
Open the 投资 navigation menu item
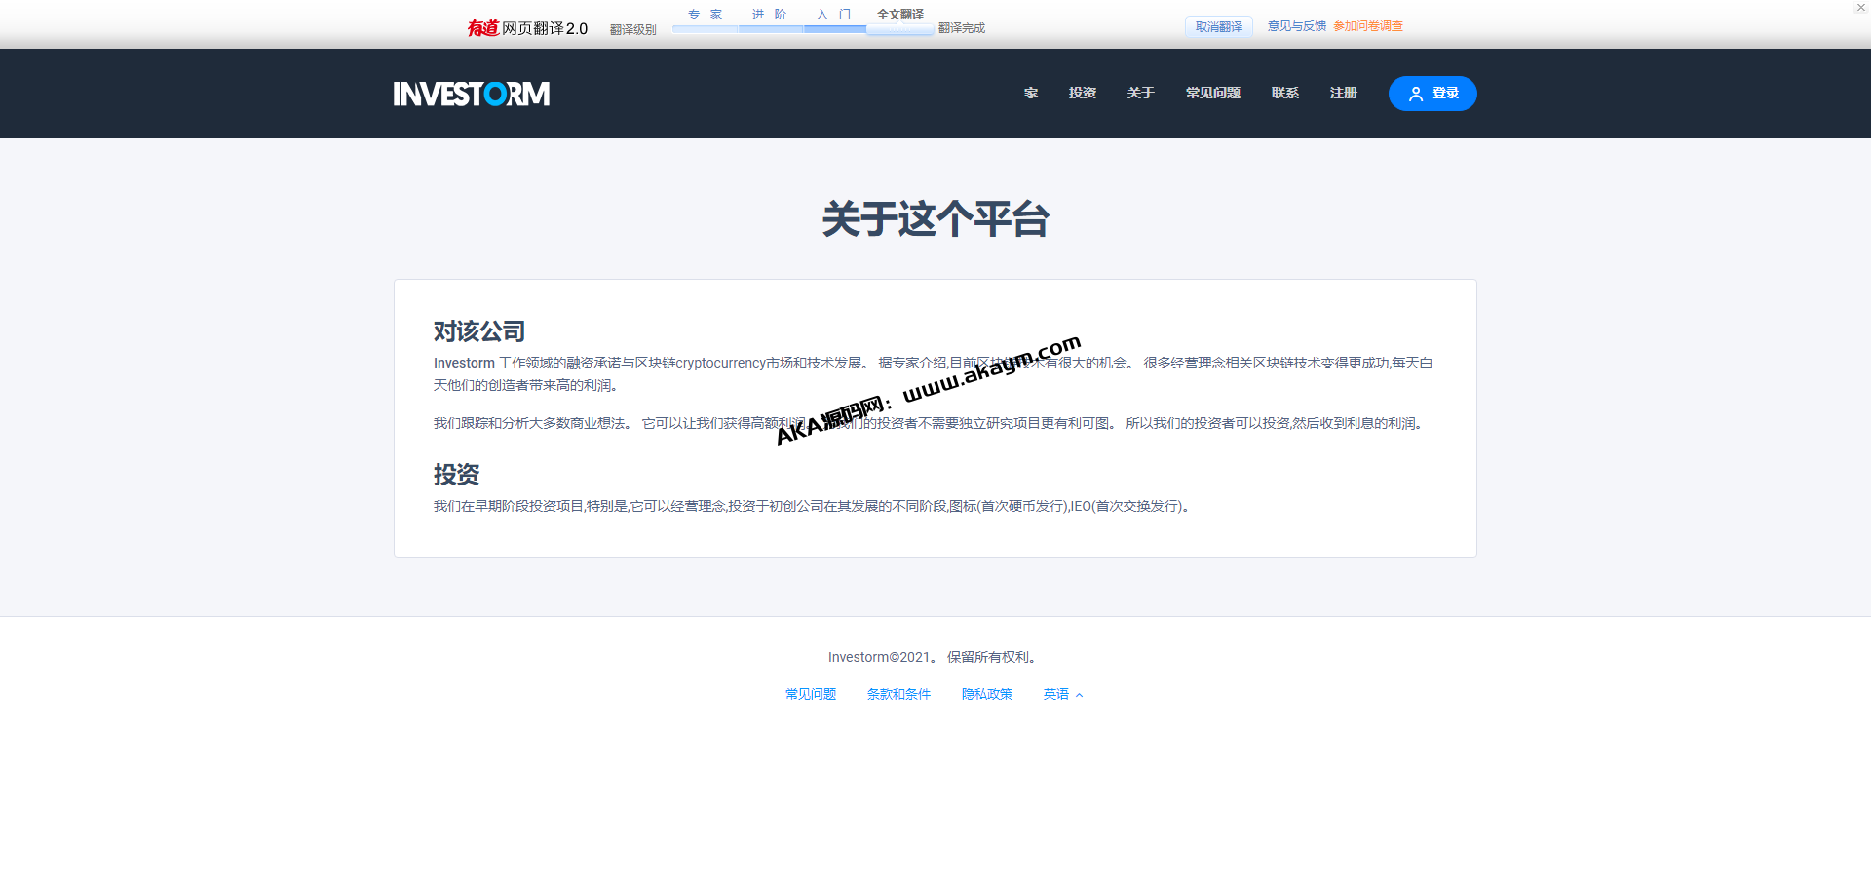[x=1082, y=94]
